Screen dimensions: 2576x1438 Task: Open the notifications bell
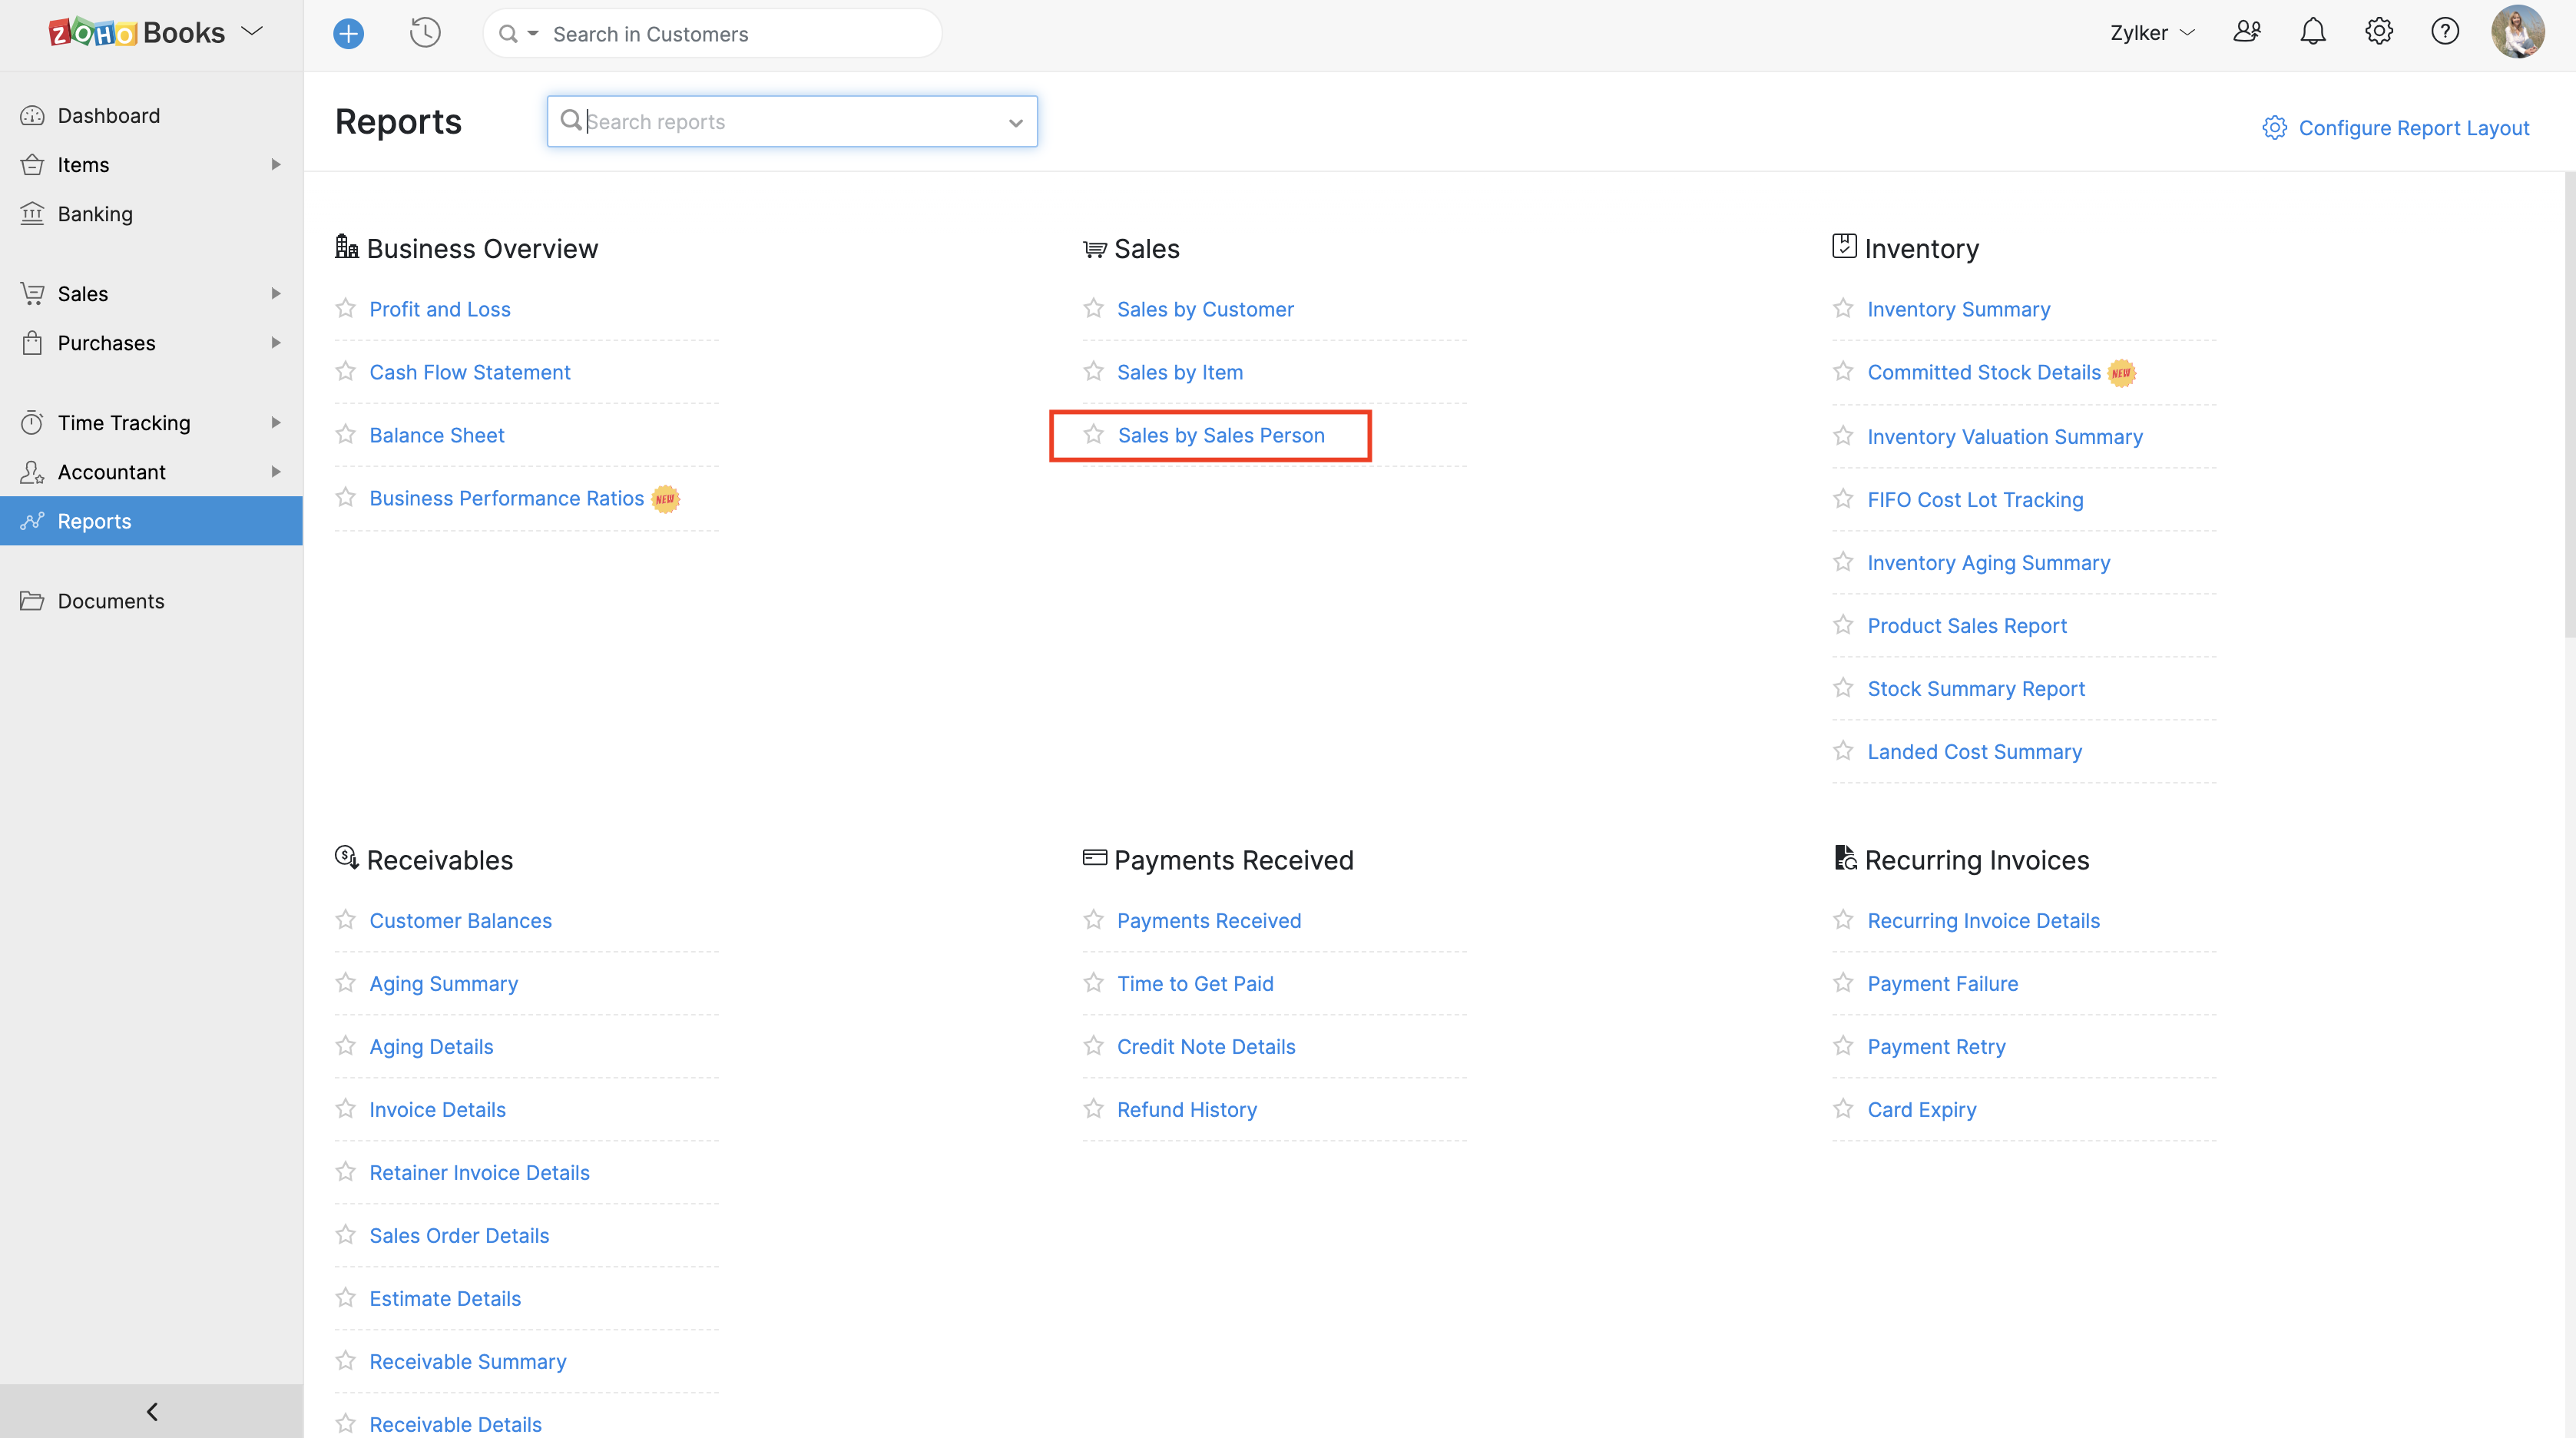pyautogui.click(x=2312, y=32)
